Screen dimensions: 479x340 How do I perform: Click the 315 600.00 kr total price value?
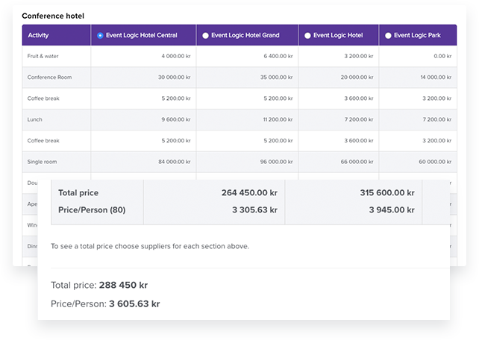pyautogui.click(x=387, y=193)
